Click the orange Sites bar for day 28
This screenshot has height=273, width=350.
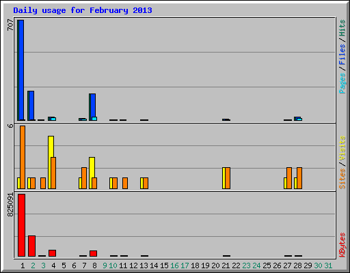pos(299,178)
